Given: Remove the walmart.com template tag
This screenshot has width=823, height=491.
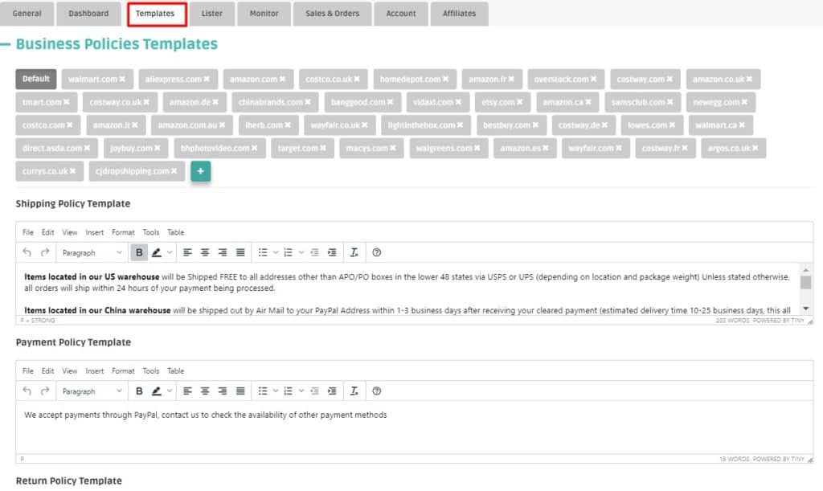Looking at the screenshot, I should click(122, 79).
